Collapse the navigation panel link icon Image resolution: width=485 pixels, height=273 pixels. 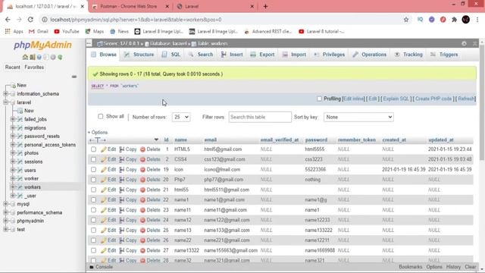pos(74,77)
